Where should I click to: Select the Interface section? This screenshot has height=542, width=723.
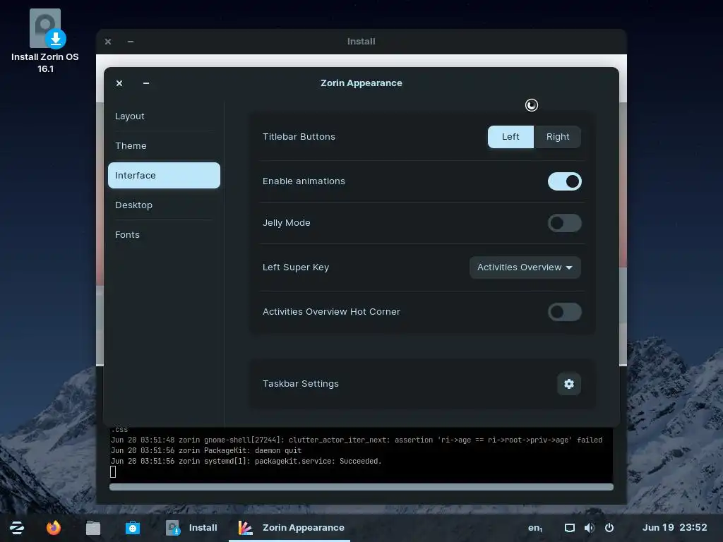pos(164,175)
